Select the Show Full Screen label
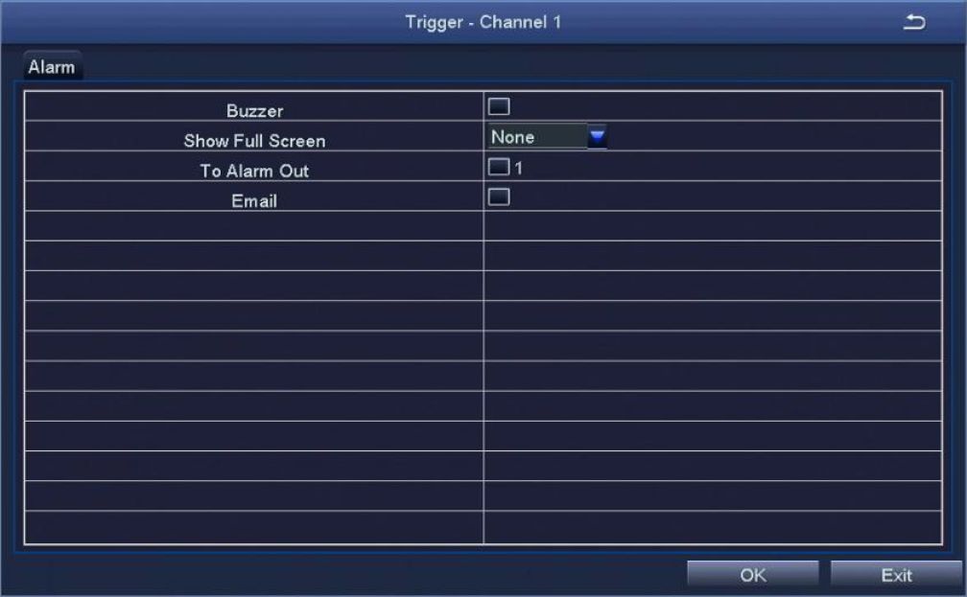The height and width of the screenshot is (597, 967). pyautogui.click(x=254, y=141)
